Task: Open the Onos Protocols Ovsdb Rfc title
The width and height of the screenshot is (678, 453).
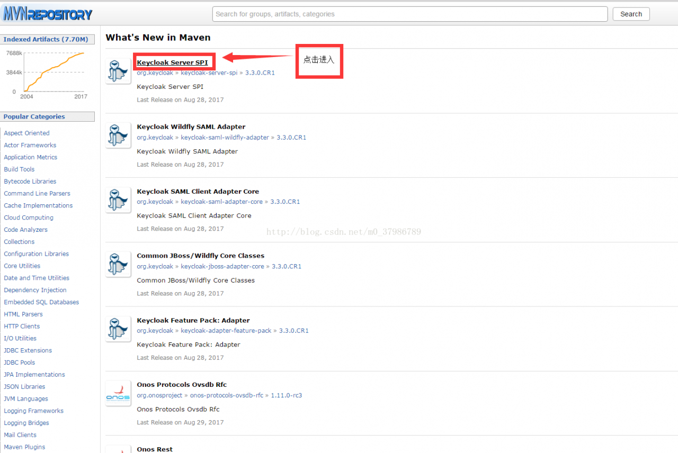Action: (x=182, y=385)
